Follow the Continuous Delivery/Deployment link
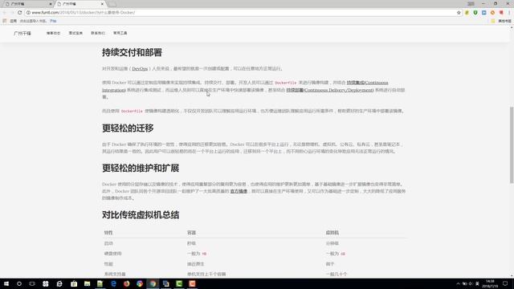This screenshot has height=289, width=514. (330, 90)
